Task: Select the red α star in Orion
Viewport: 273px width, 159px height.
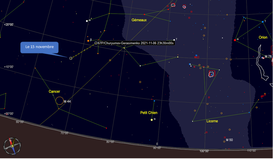Action: pos(235,40)
